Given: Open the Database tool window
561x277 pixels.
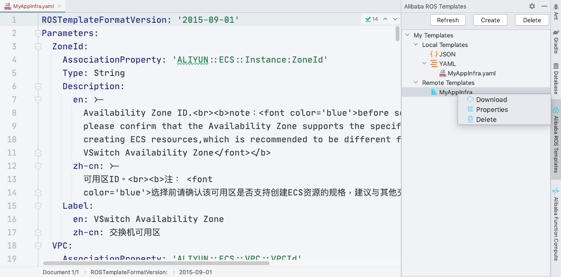Looking at the screenshot, I should coord(556,78).
